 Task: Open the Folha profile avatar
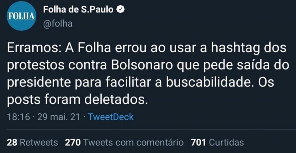coord(21,16)
